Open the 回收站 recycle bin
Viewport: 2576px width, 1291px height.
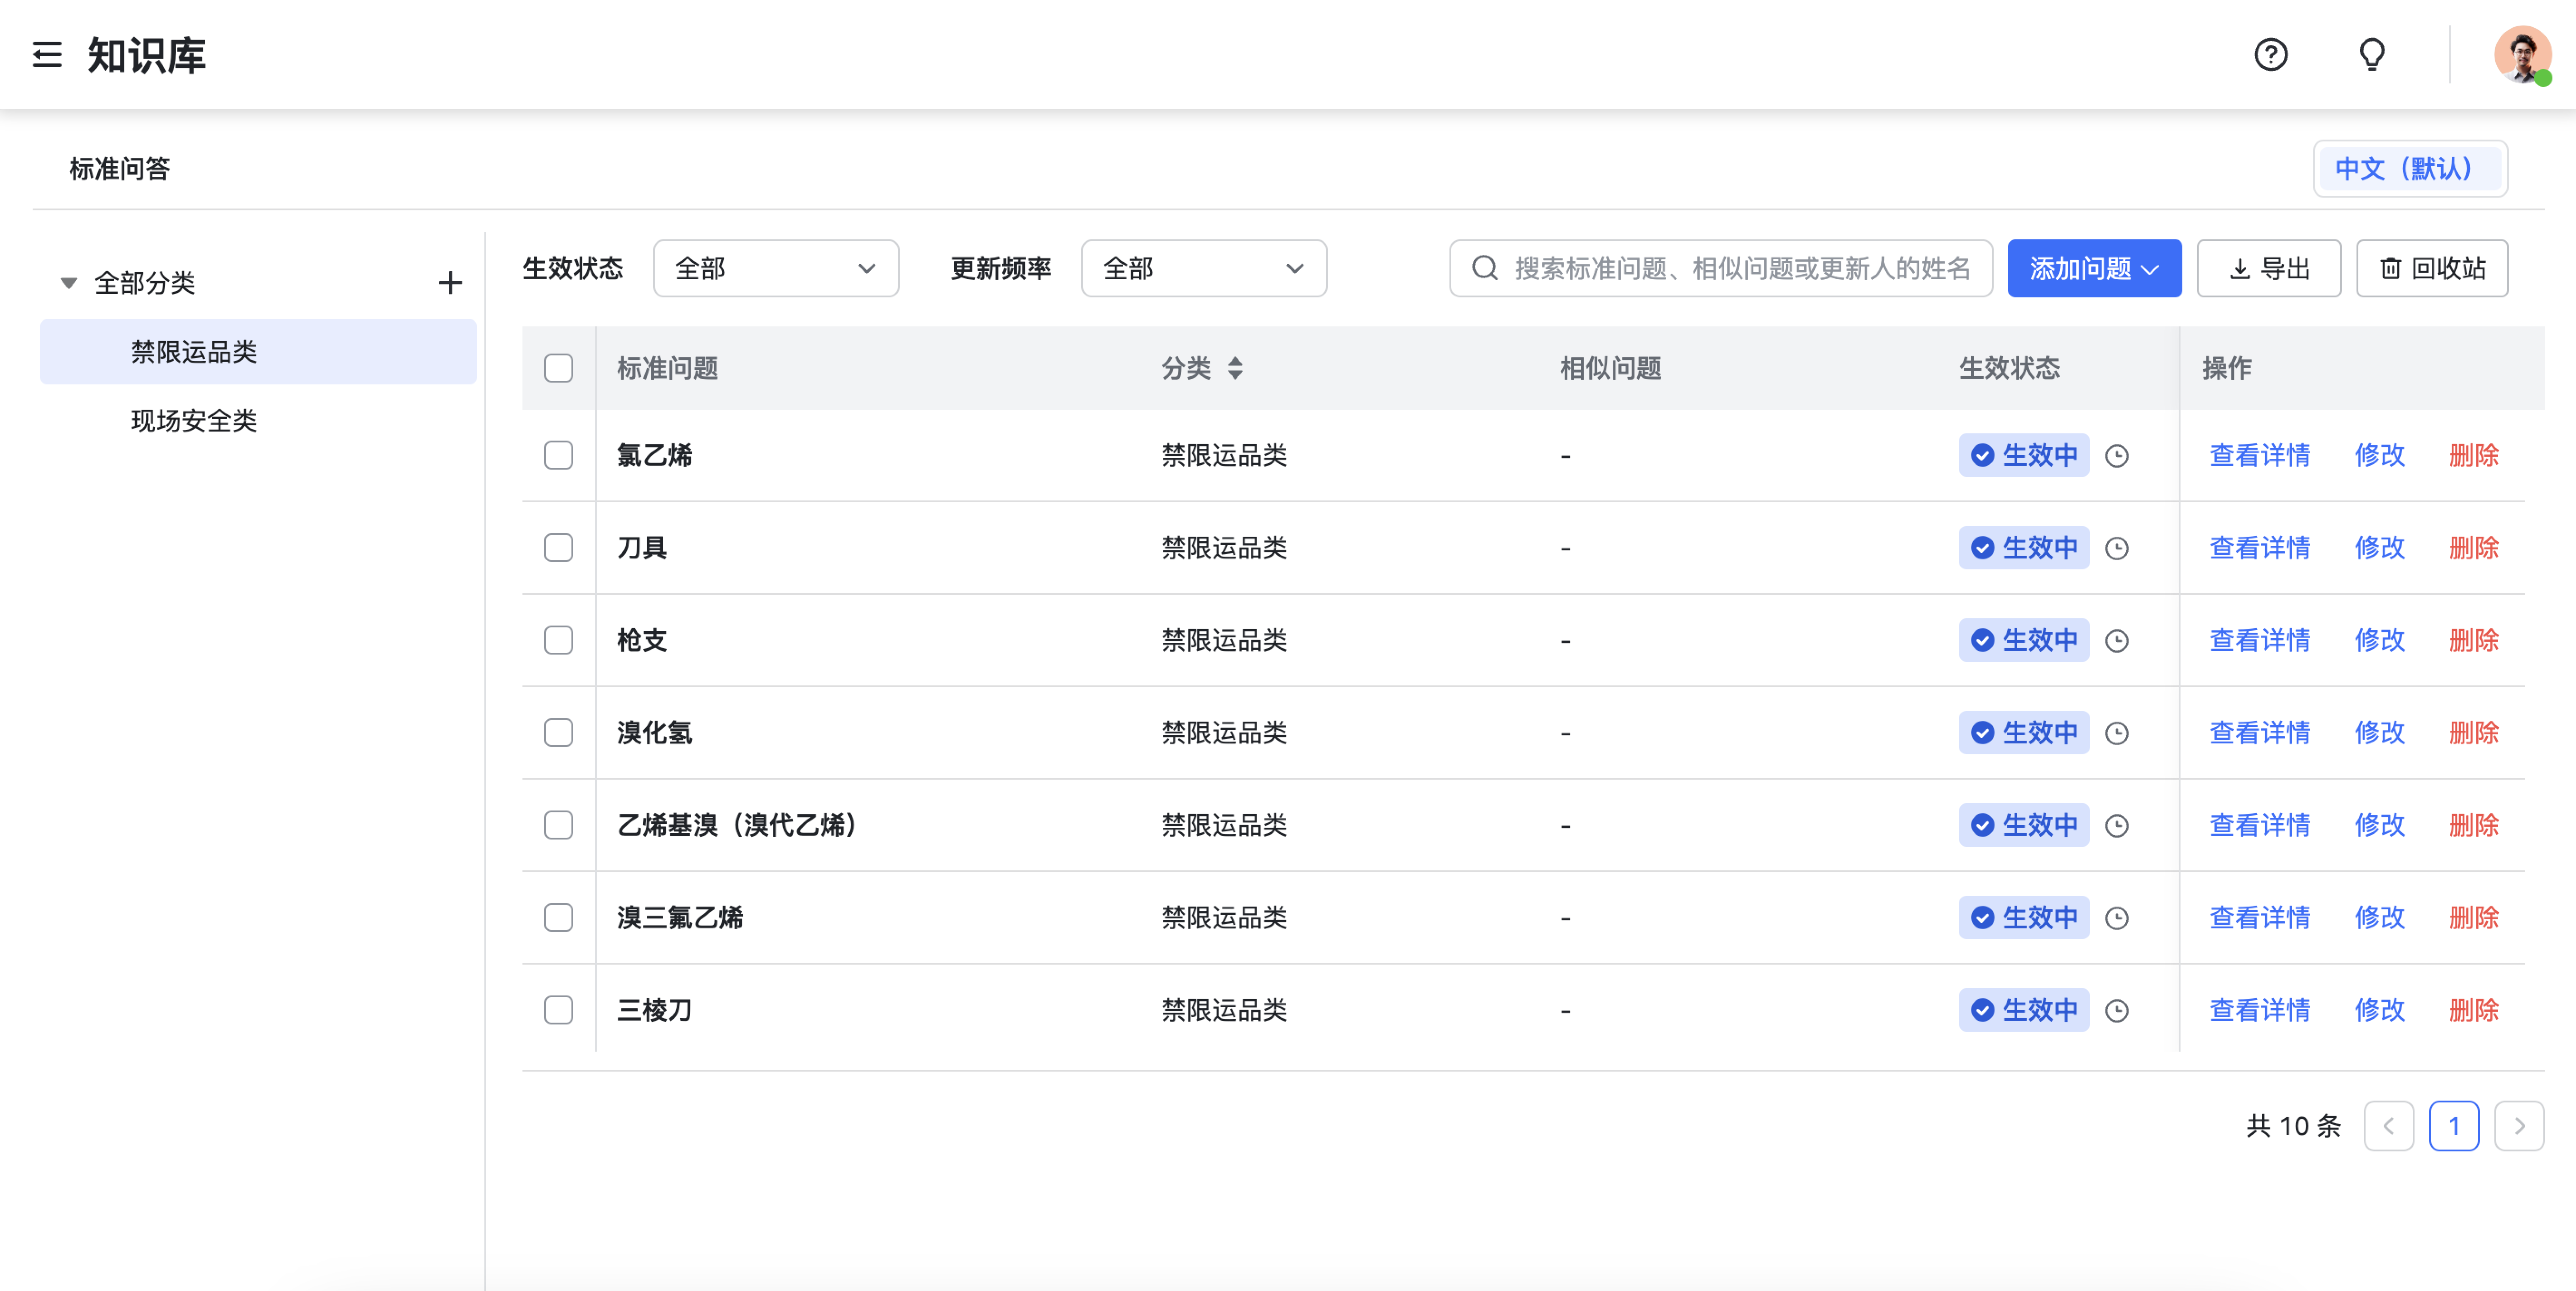(x=2431, y=268)
